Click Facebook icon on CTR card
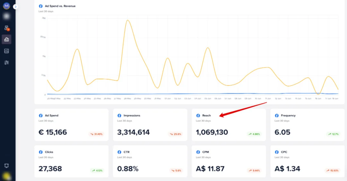 pyautogui.click(x=119, y=152)
